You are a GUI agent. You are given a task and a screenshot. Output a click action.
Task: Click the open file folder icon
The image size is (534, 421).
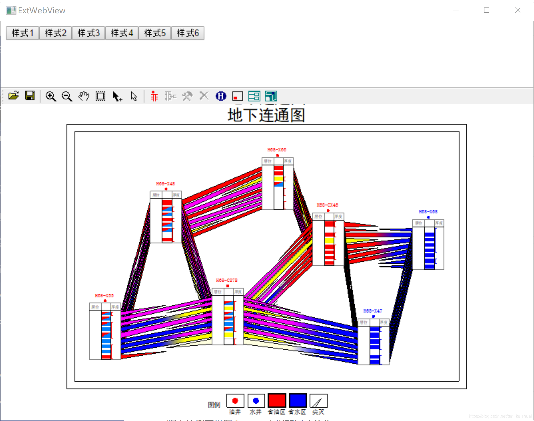[x=13, y=96]
